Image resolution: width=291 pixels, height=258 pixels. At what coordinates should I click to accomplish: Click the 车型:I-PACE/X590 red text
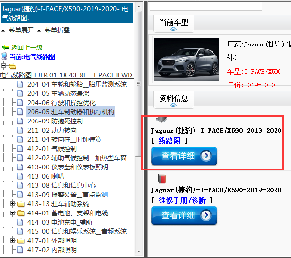coord(254,71)
